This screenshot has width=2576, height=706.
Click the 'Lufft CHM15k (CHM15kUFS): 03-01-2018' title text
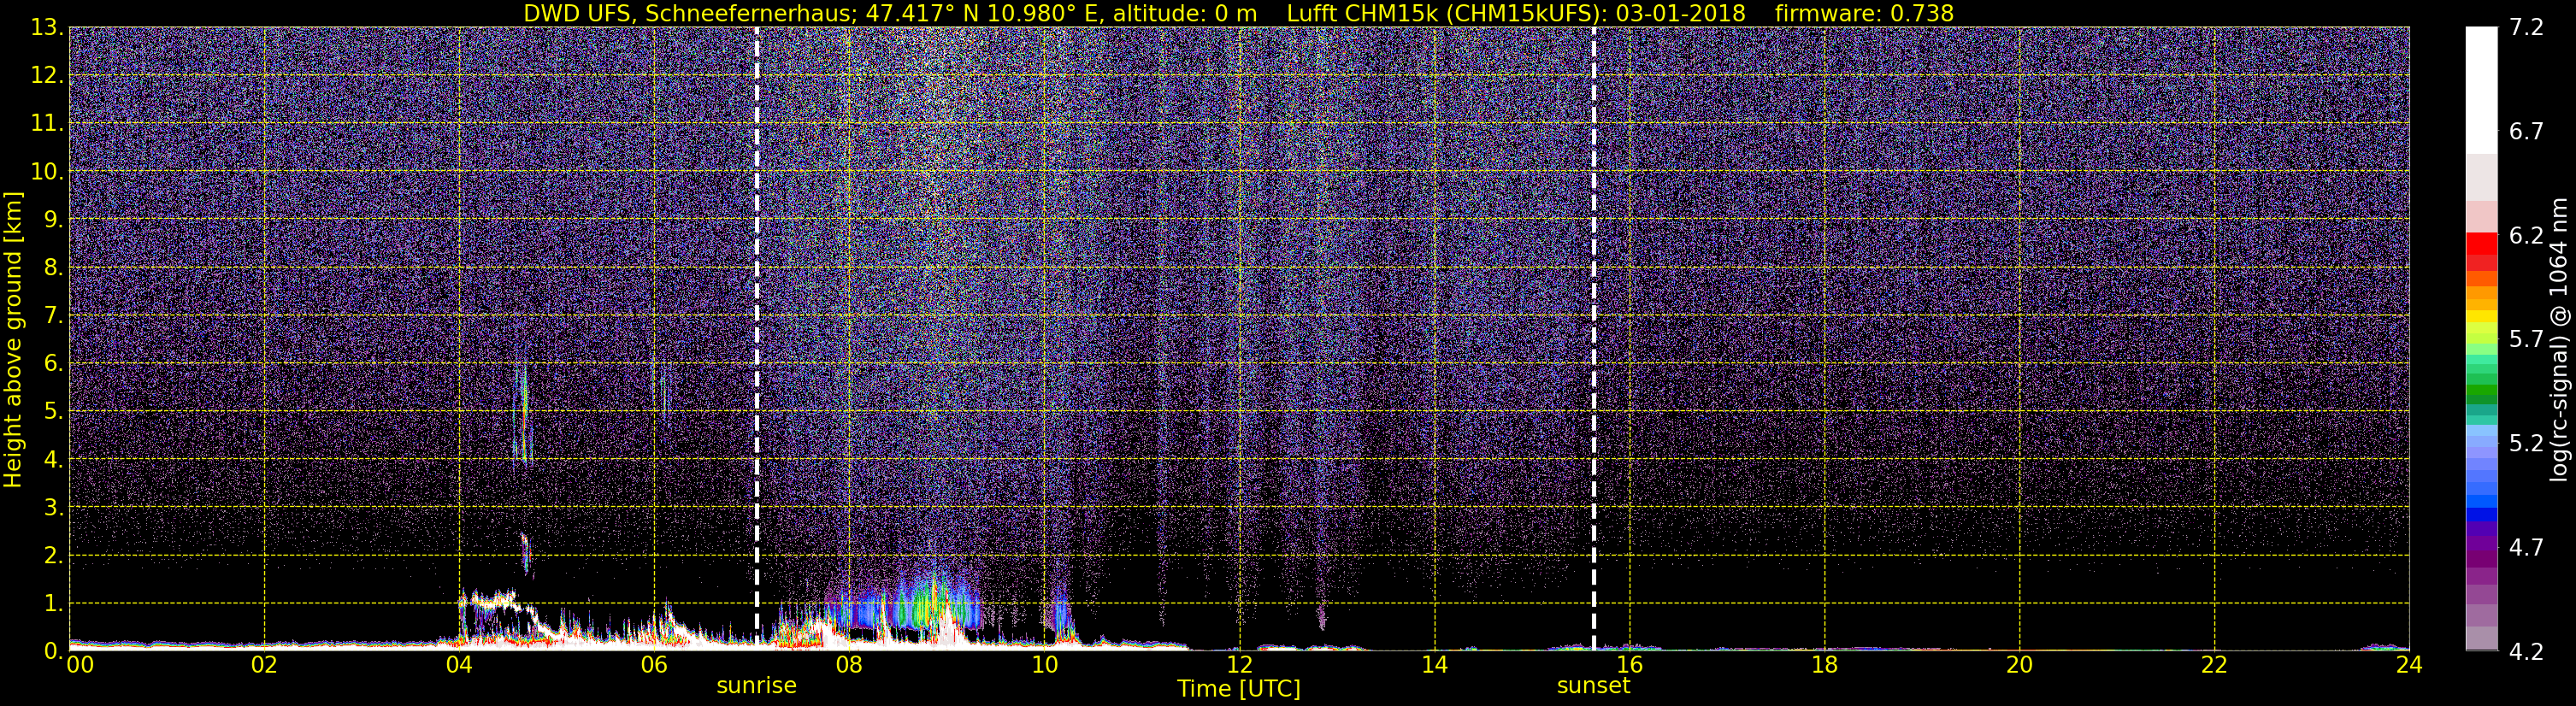(x=1516, y=14)
